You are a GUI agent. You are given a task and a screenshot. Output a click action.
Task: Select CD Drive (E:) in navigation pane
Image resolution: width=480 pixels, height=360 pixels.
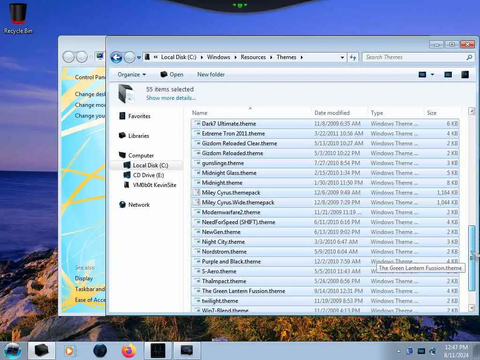149,175
